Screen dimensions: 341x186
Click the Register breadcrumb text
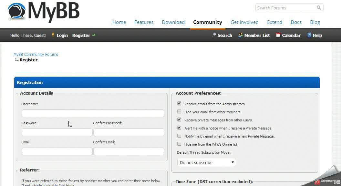pyautogui.click(x=28, y=60)
